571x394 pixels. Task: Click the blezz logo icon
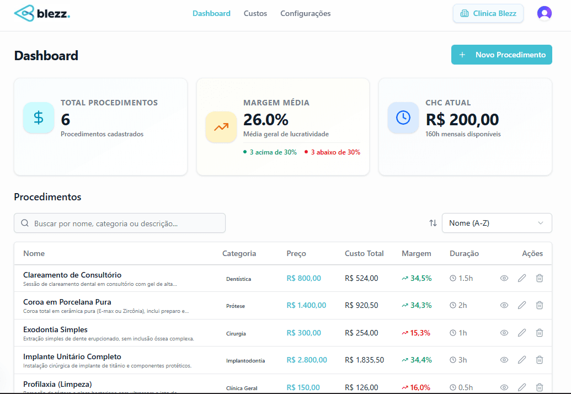pyautogui.click(x=24, y=13)
